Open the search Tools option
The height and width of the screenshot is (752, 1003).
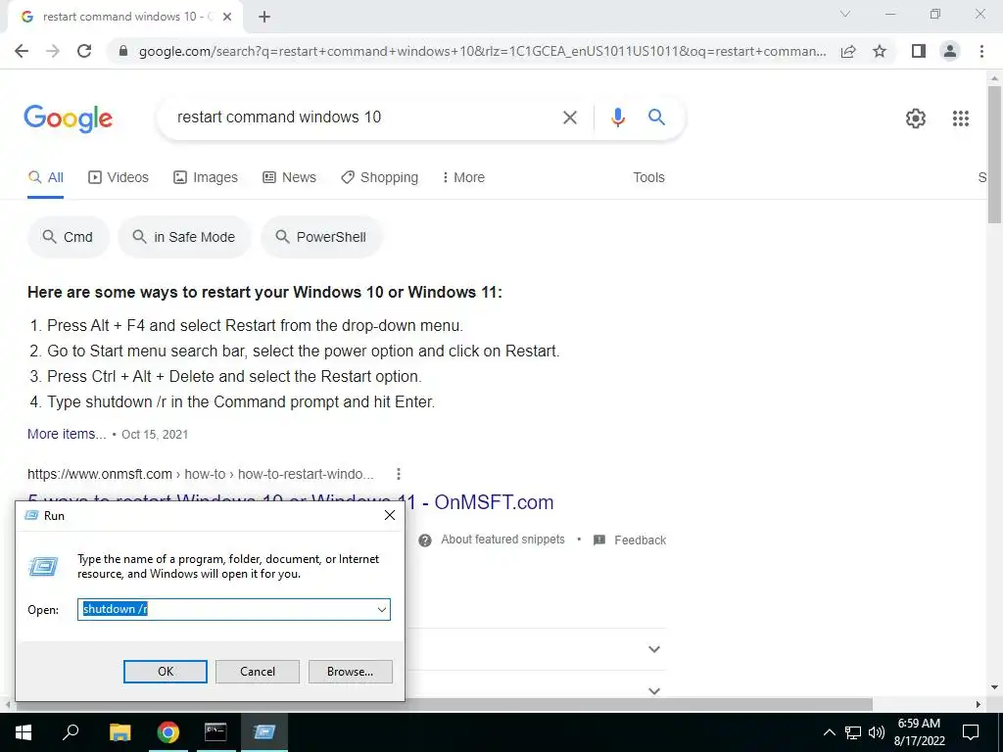tap(648, 178)
